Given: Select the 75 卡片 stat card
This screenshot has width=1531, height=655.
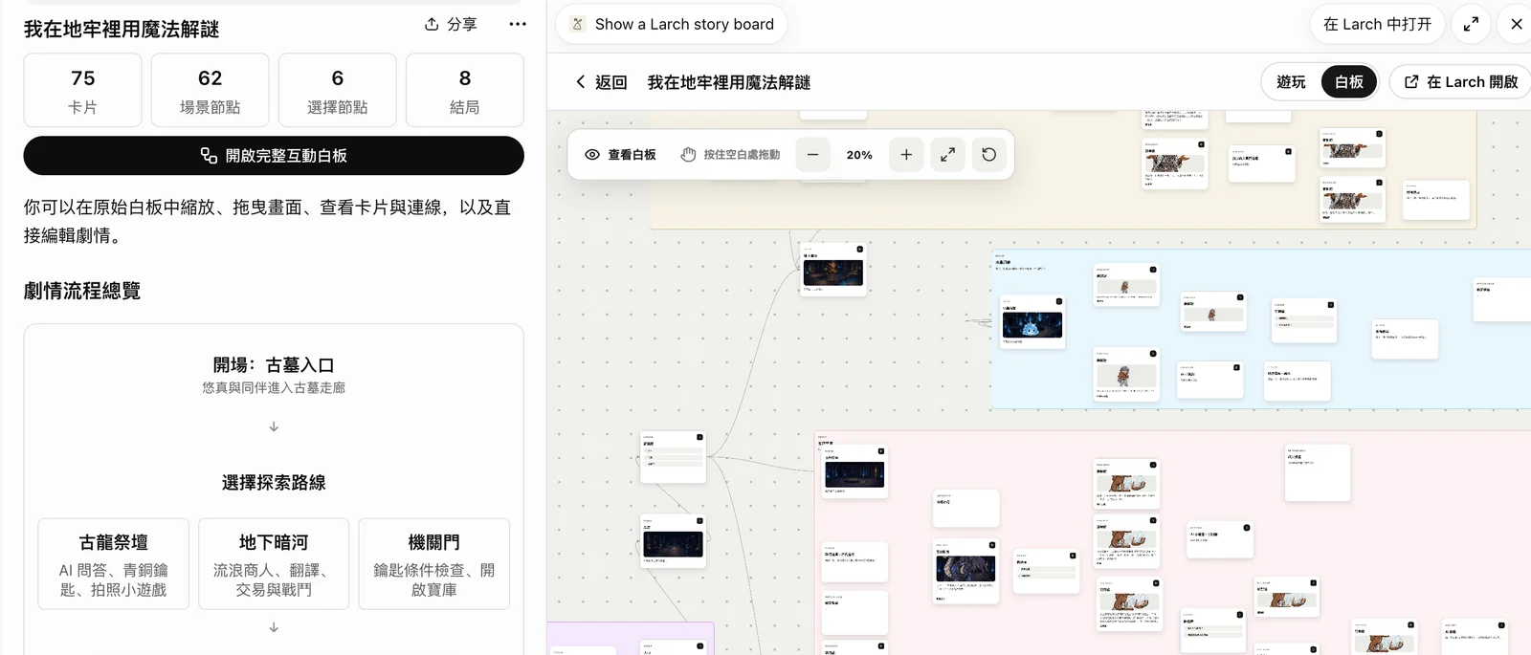Looking at the screenshot, I should [x=83, y=91].
